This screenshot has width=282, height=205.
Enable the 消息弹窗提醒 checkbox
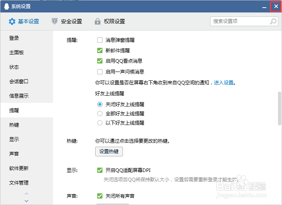click(100, 40)
